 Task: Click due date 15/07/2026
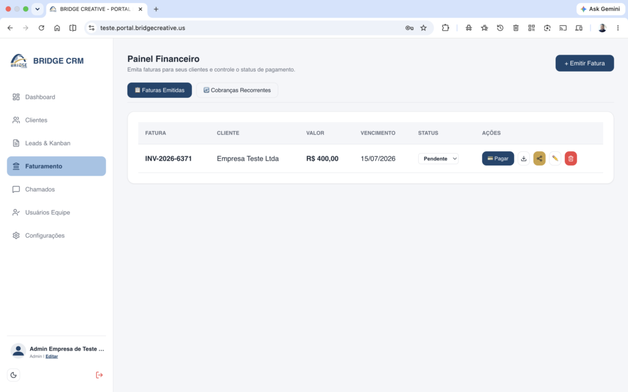point(378,159)
